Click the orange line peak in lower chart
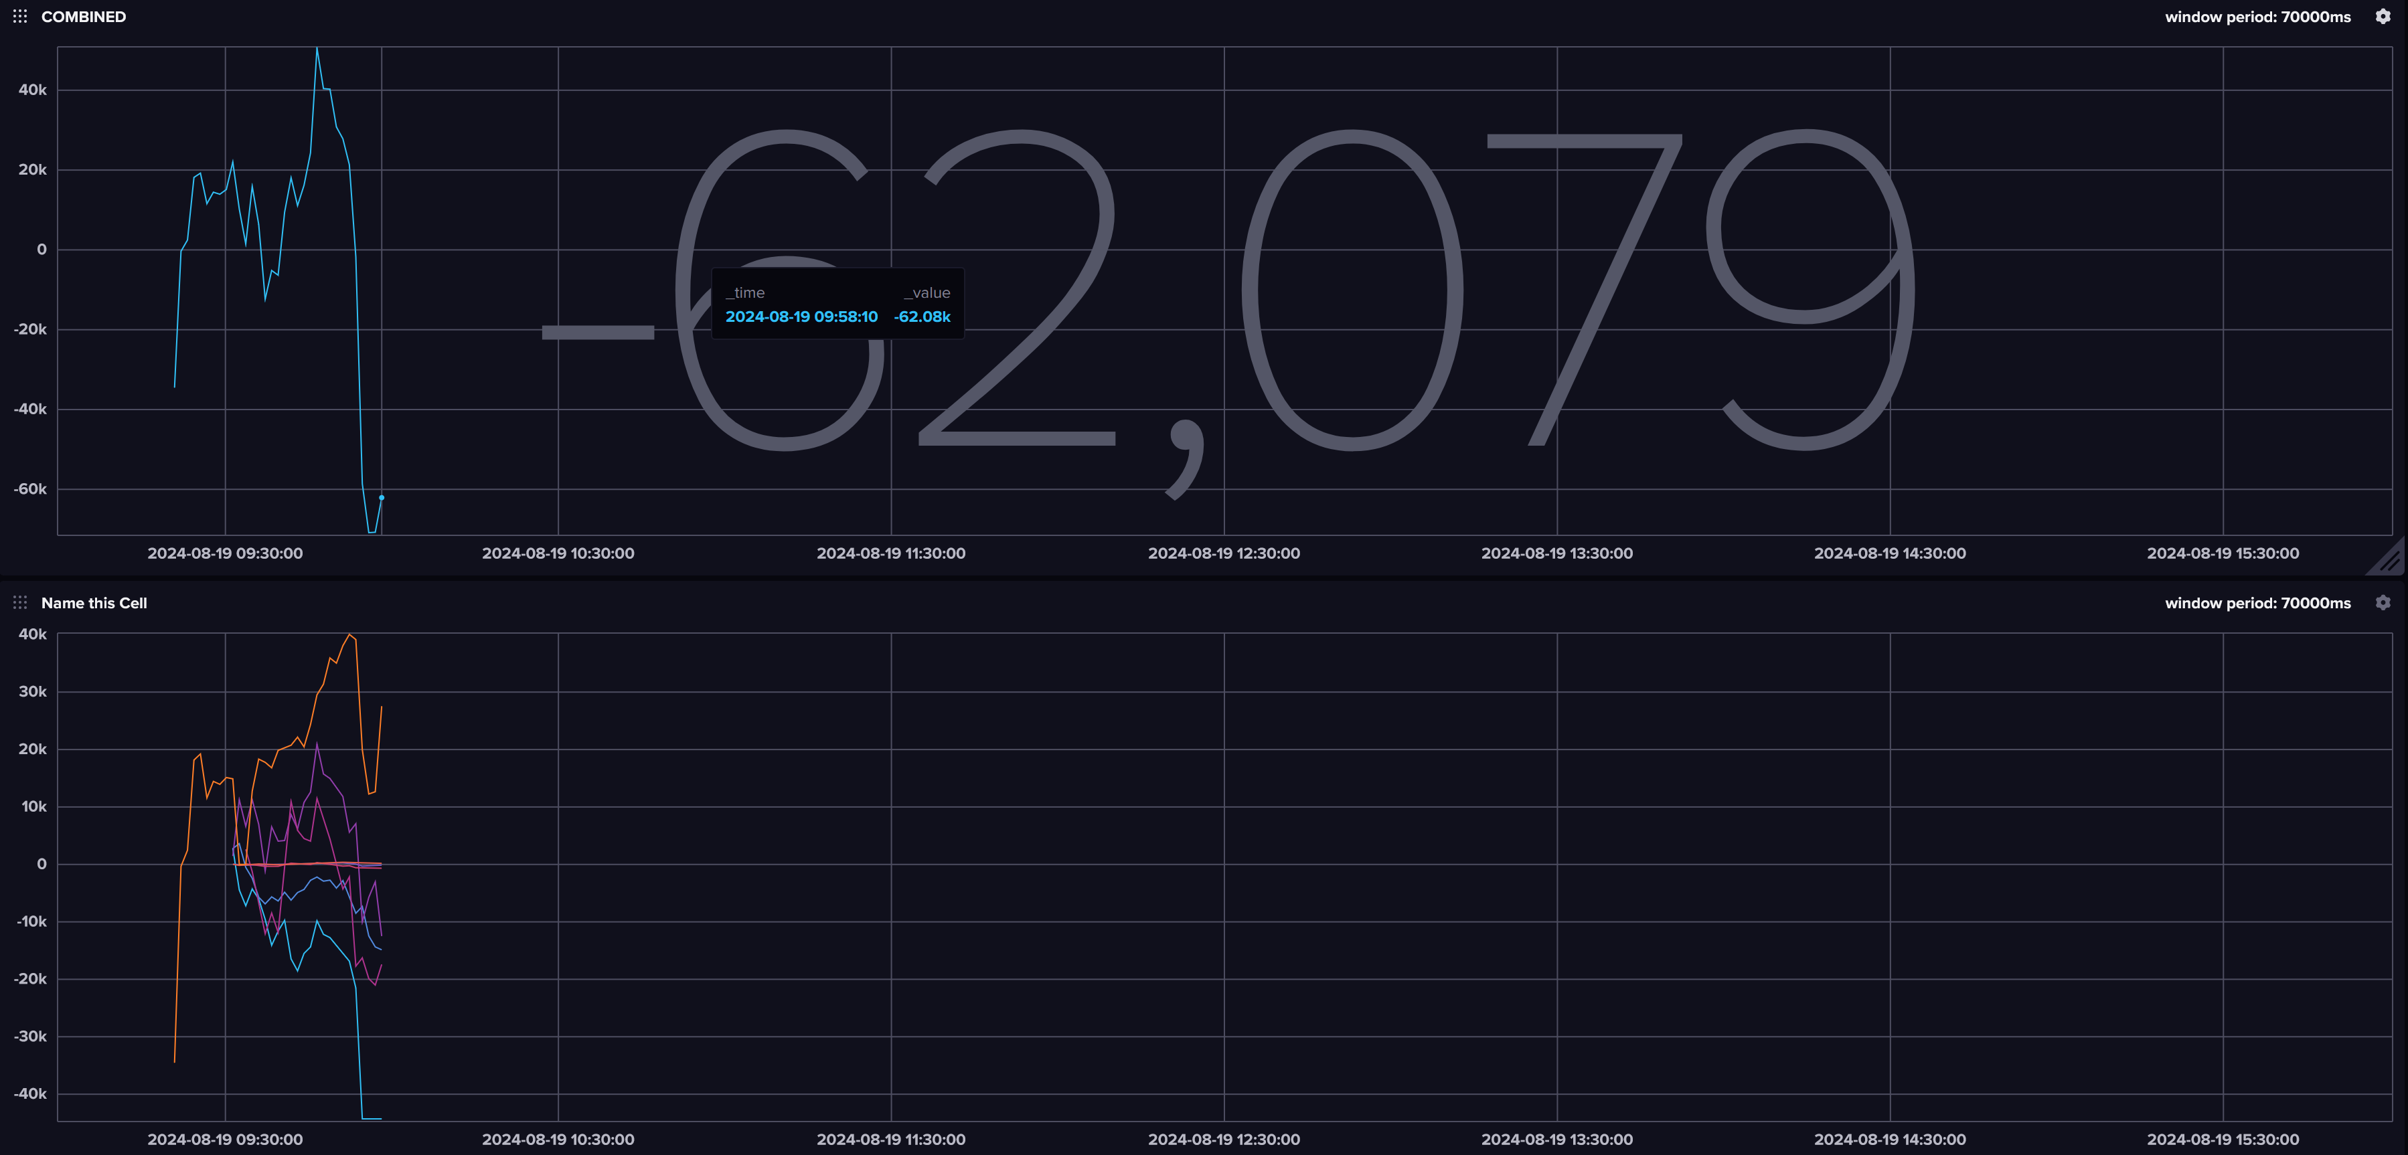This screenshot has width=2408, height=1155. click(349, 634)
